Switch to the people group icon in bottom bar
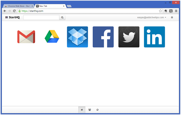The width and height of the screenshot is (181, 115). (x=90, y=110)
